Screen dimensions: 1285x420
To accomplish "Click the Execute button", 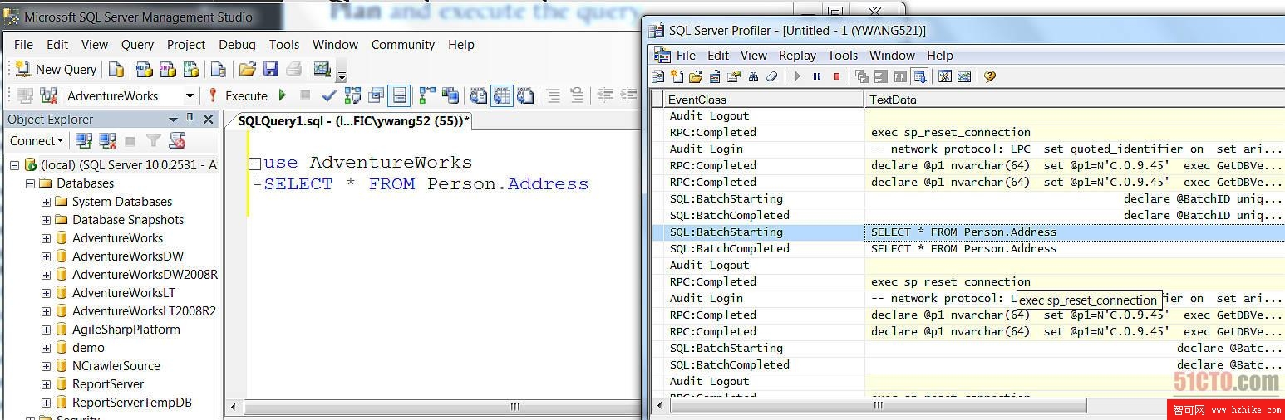I will (239, 96).
